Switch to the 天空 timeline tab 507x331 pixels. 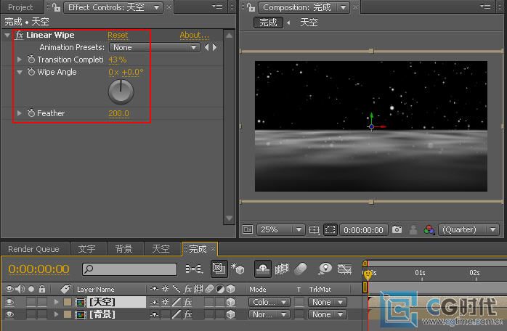coord(161,249)
